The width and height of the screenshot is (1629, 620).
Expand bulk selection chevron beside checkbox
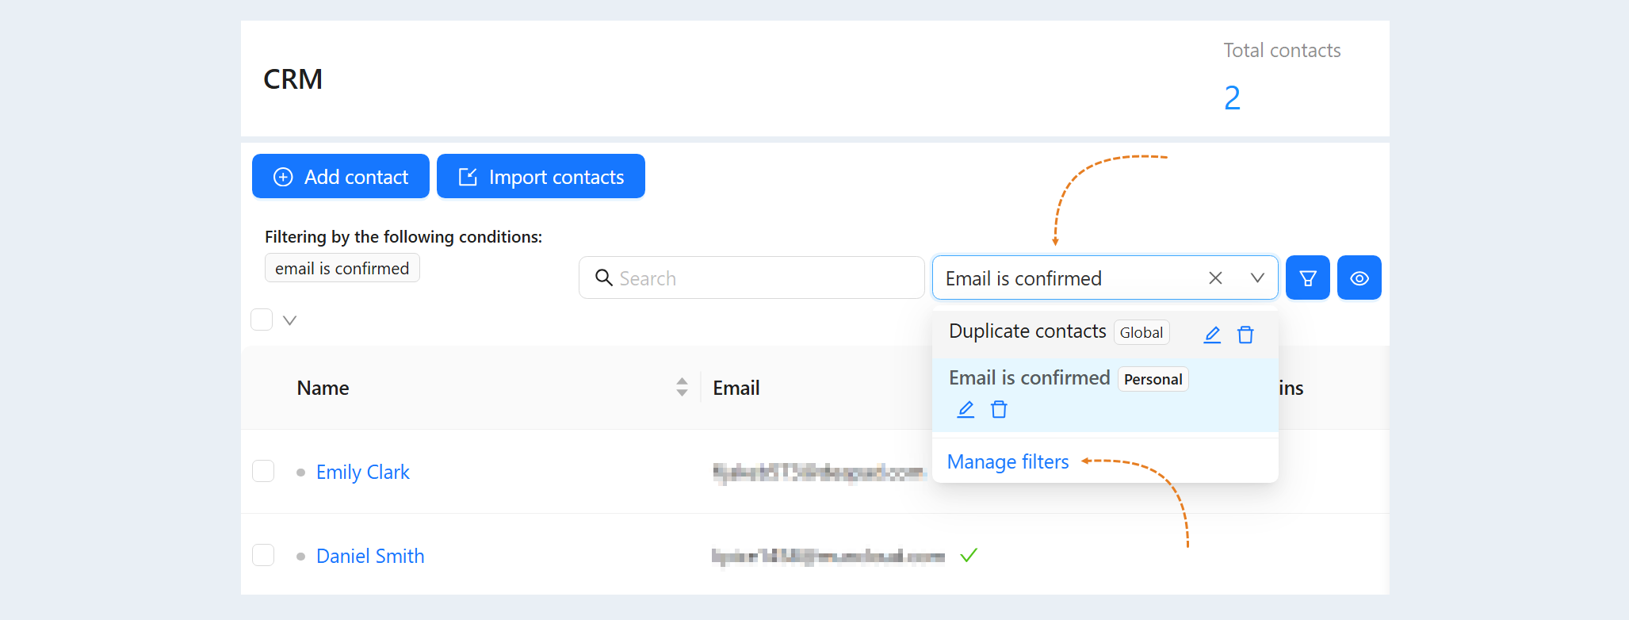click(x=290, y=320)
